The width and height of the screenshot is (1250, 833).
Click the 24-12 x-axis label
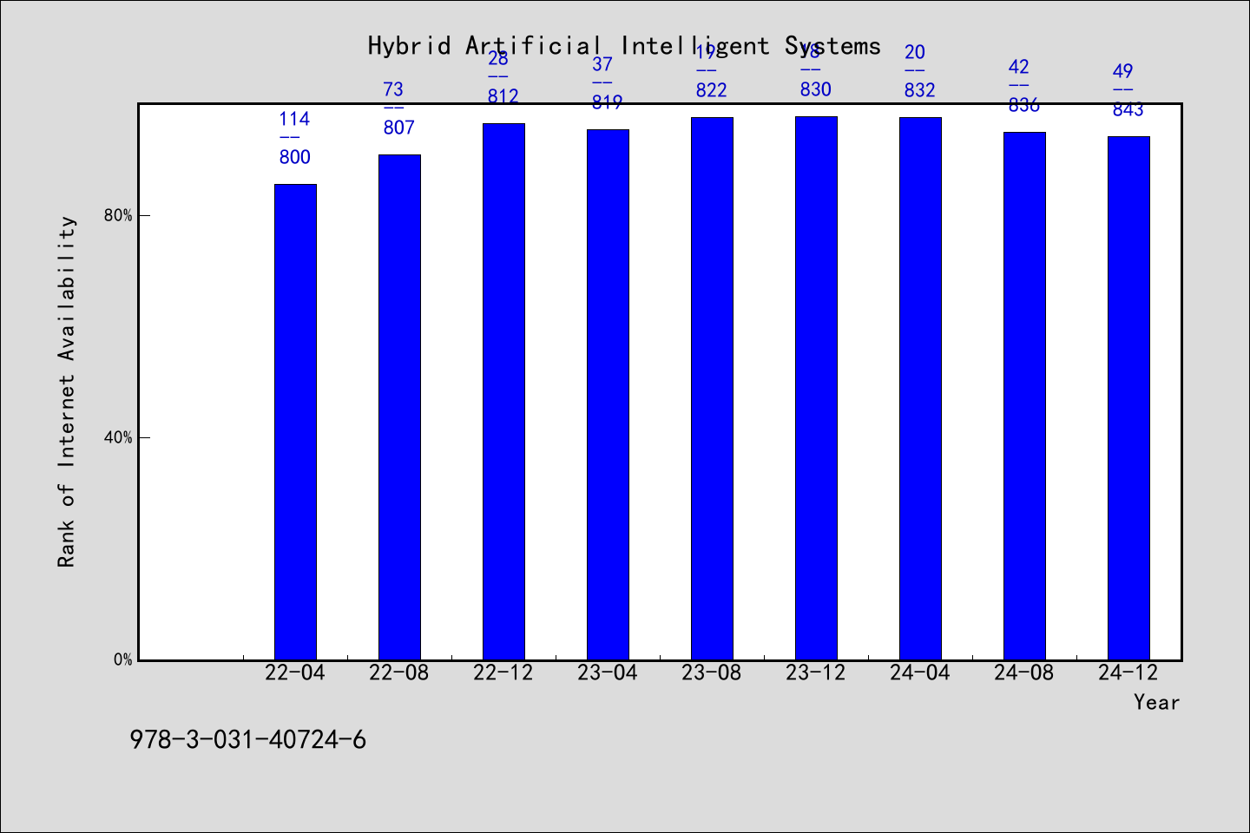1128,672
